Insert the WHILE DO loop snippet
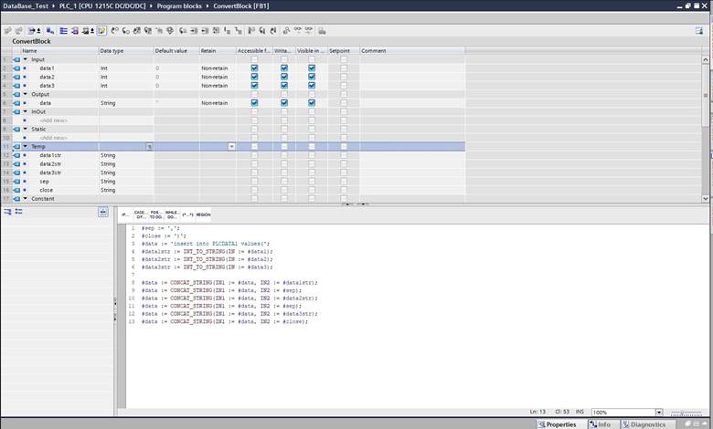 [x=171, y=214]
